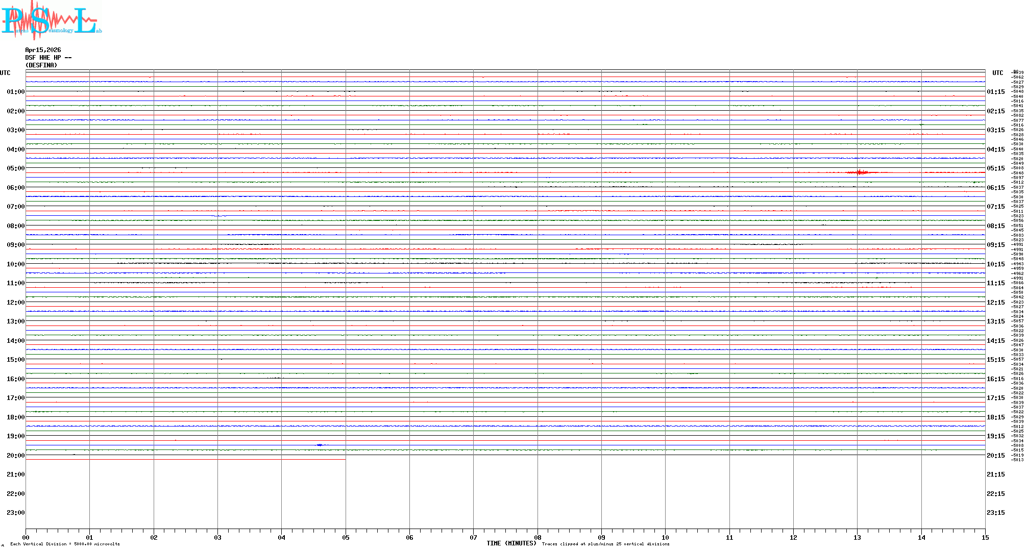
Task: Select the Apr15,2026 date text
Action: click(43, 50)
